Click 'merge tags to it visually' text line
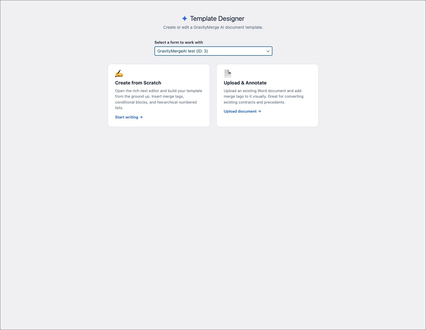426x330 pixels. (x=245, y=96)
